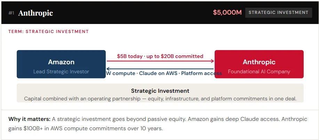Click the $5,000M deal amount
The height and width of the screenshot is (140, 319).
[x=227, y=13]
